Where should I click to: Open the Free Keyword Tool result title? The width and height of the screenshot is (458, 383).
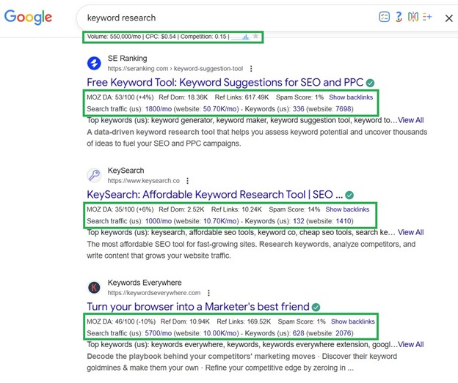click(225, 83)
